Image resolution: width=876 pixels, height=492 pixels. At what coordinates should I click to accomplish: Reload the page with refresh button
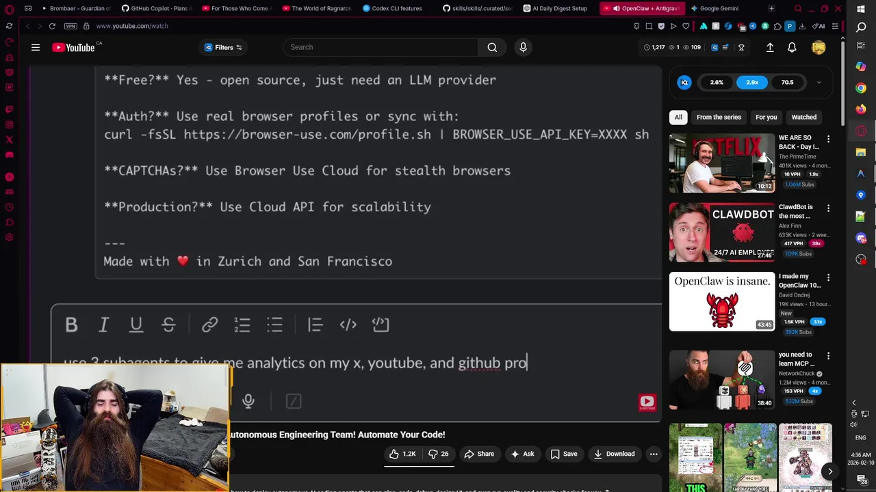52,26
